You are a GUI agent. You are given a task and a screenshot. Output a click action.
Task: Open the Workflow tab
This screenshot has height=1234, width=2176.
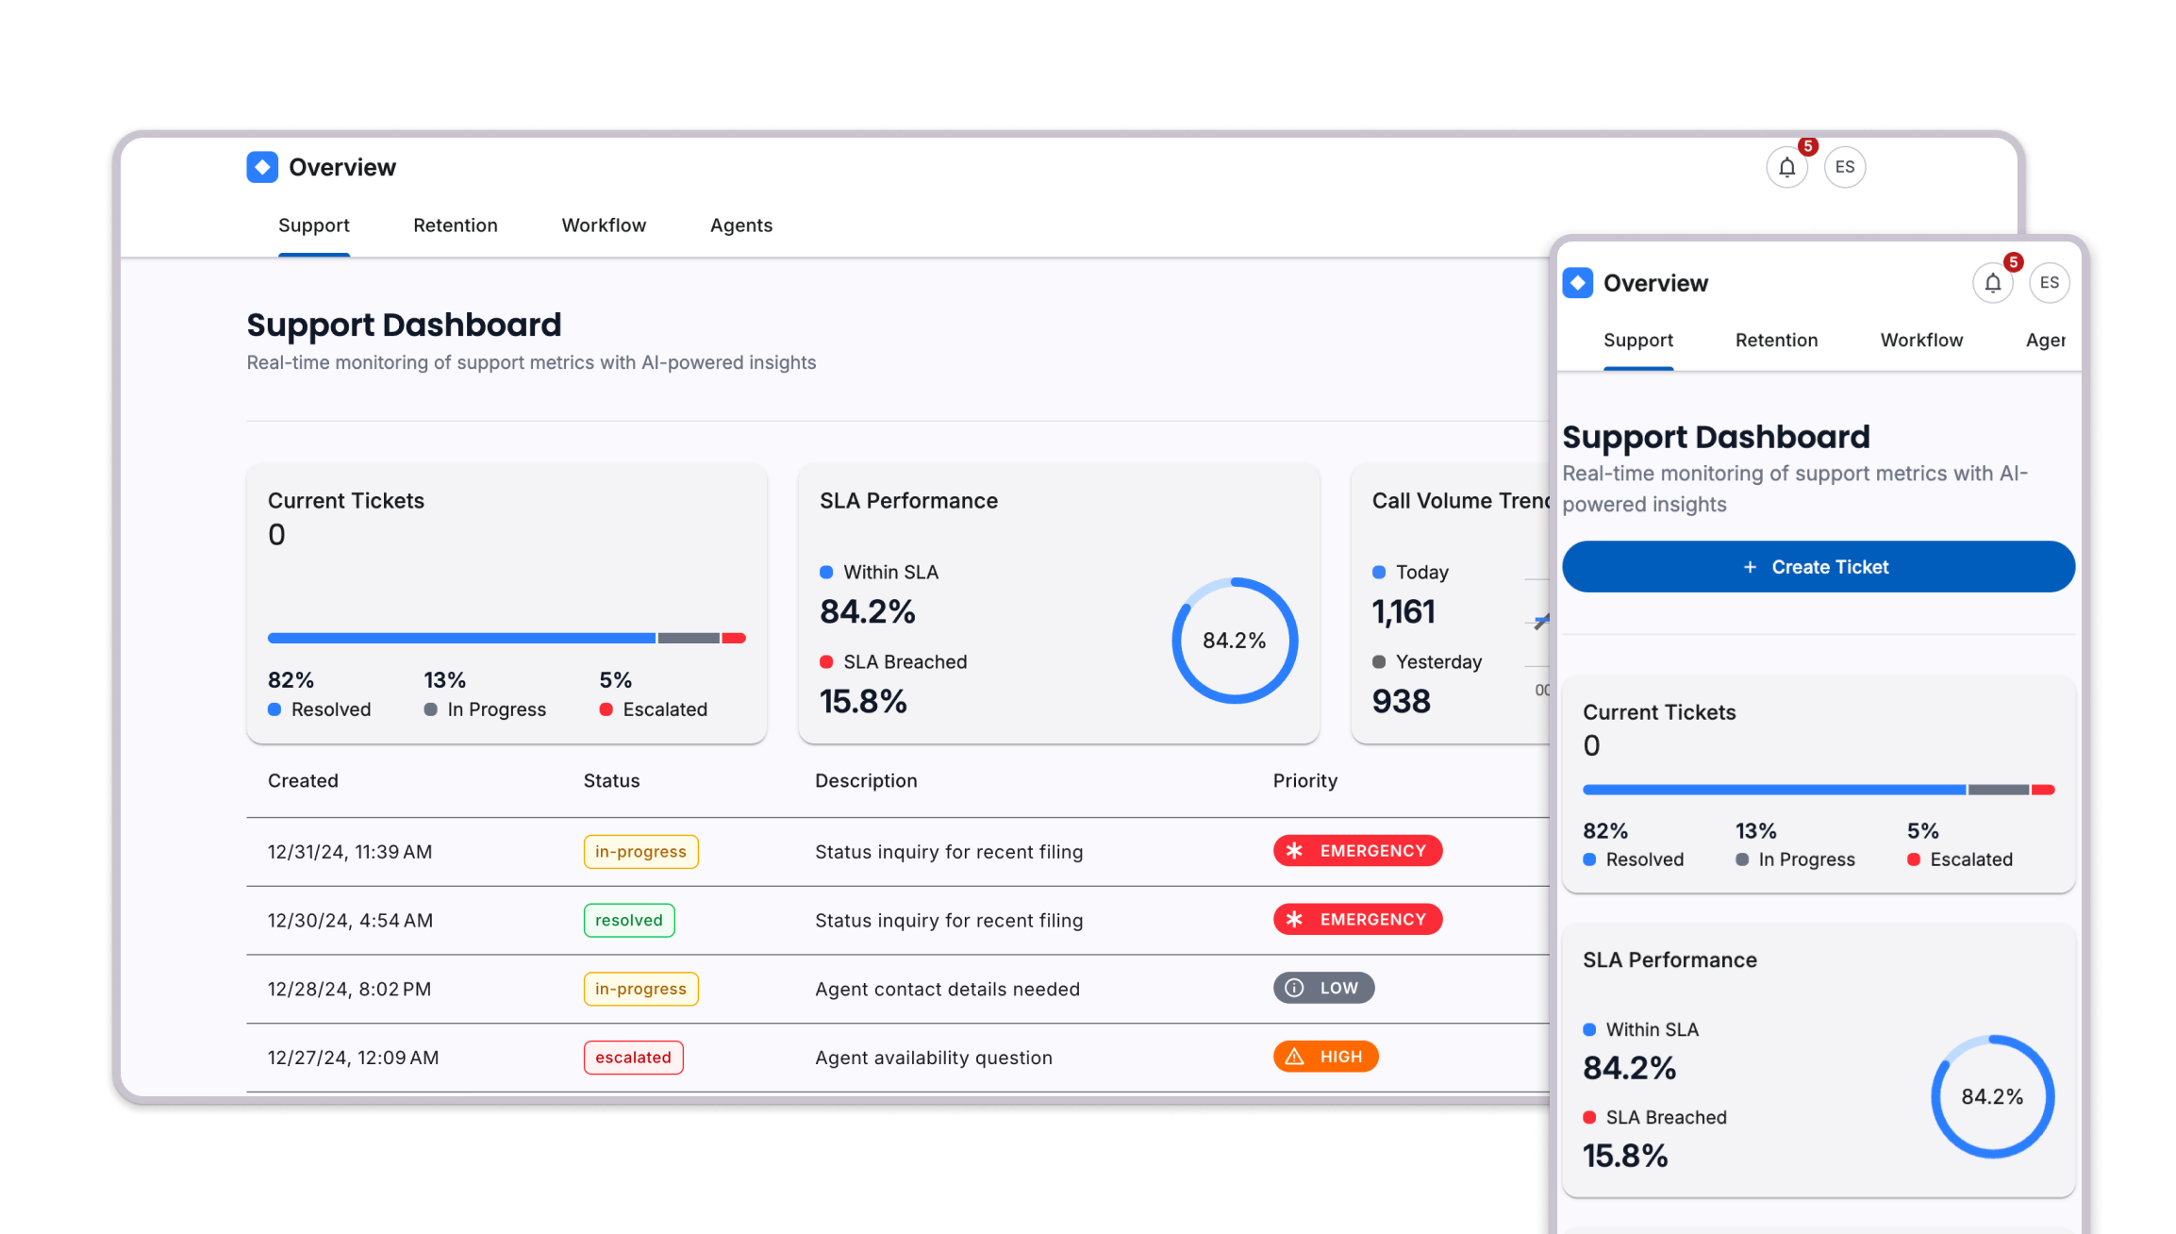603,225
